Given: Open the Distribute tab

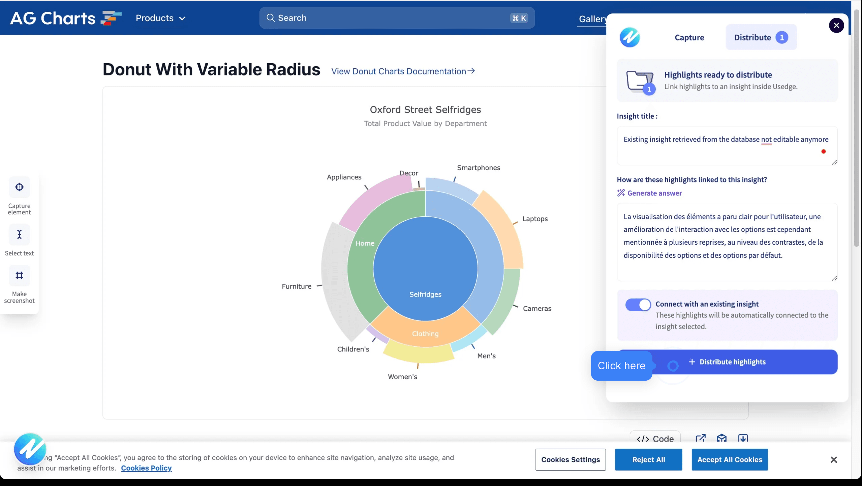Looking at the screenshot, I should click(x=761, y=37).
